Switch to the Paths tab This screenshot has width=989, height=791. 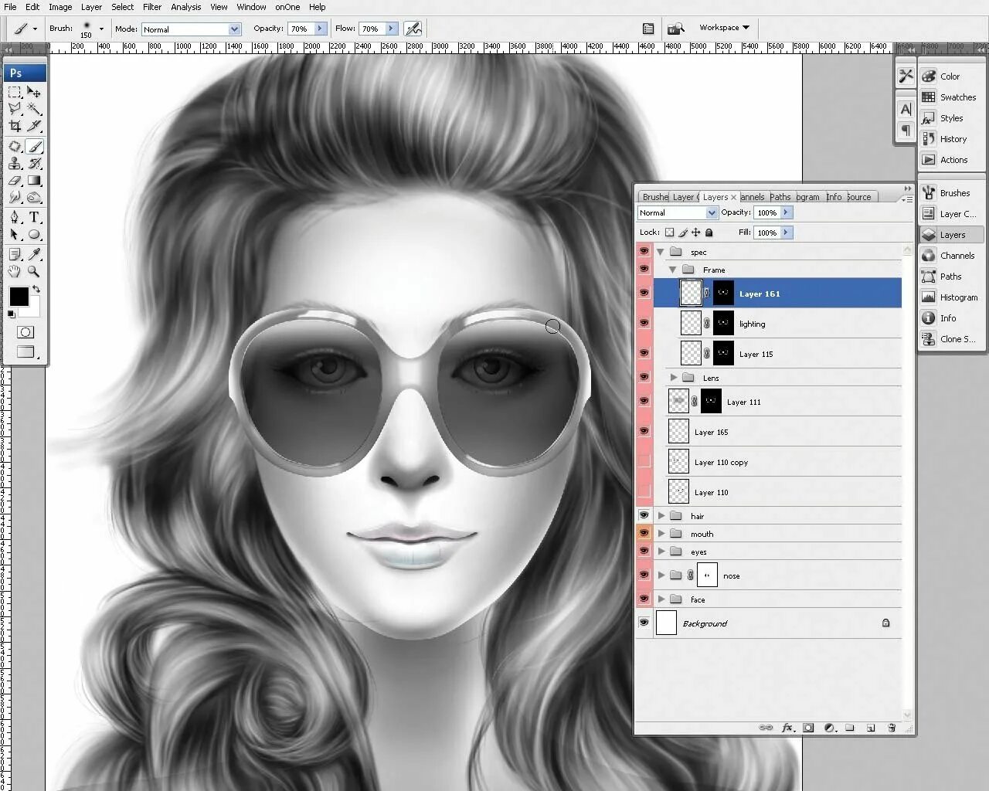pos(780,197)
